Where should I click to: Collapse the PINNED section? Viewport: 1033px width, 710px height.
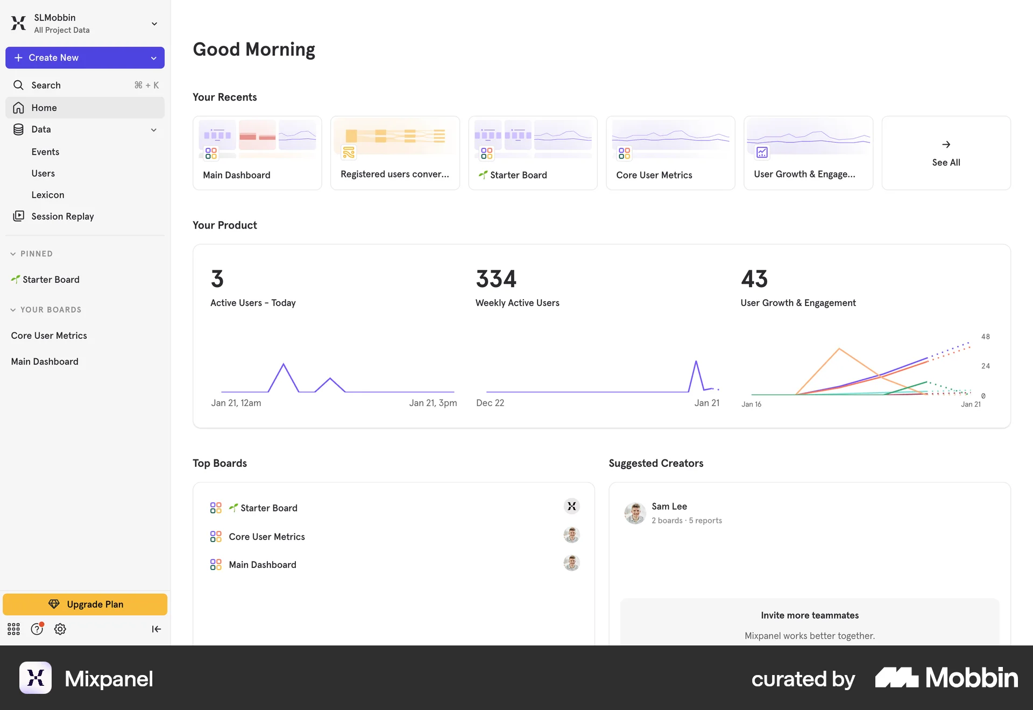[12, 253]
